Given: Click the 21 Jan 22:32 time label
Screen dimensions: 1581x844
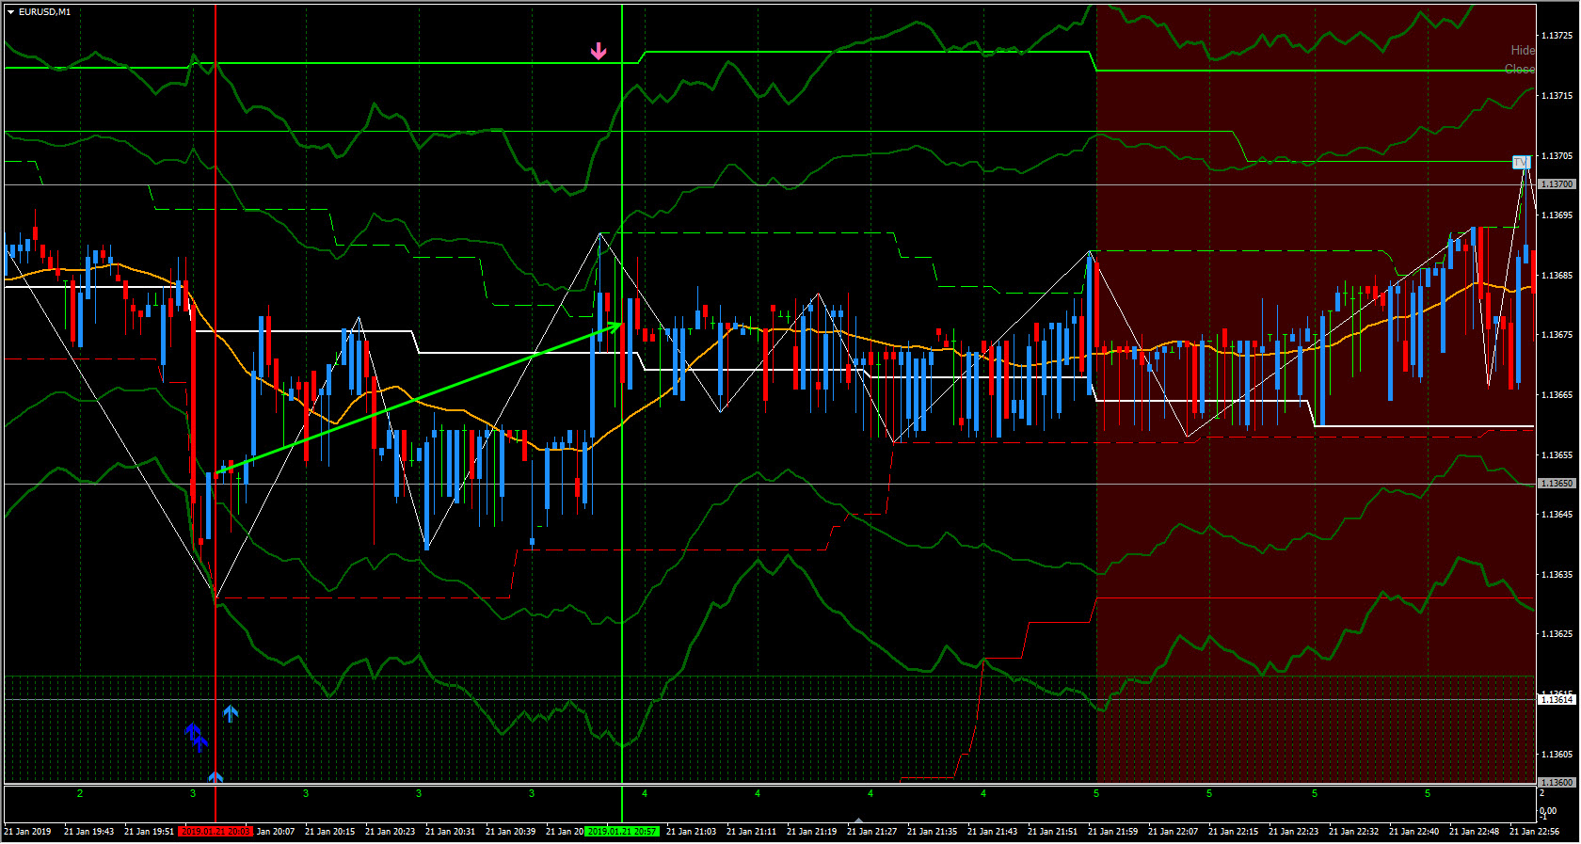Looking at the screenshot, I should pos(1353,832).
